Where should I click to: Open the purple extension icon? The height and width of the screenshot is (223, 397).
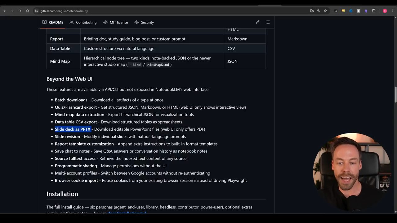[366, 11]
